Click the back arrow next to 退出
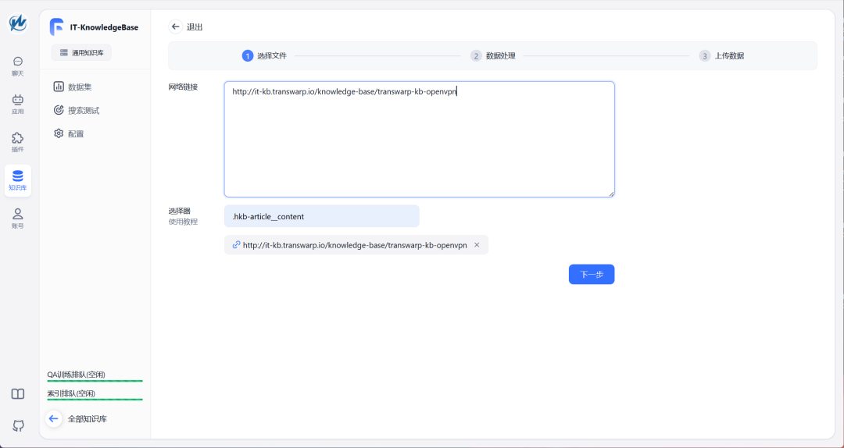The width and height of the screenshot is (844, 448). coord(176,27)
